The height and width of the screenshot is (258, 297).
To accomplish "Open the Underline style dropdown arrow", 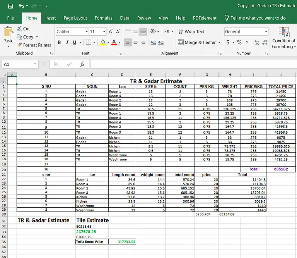I will point(80,42).
